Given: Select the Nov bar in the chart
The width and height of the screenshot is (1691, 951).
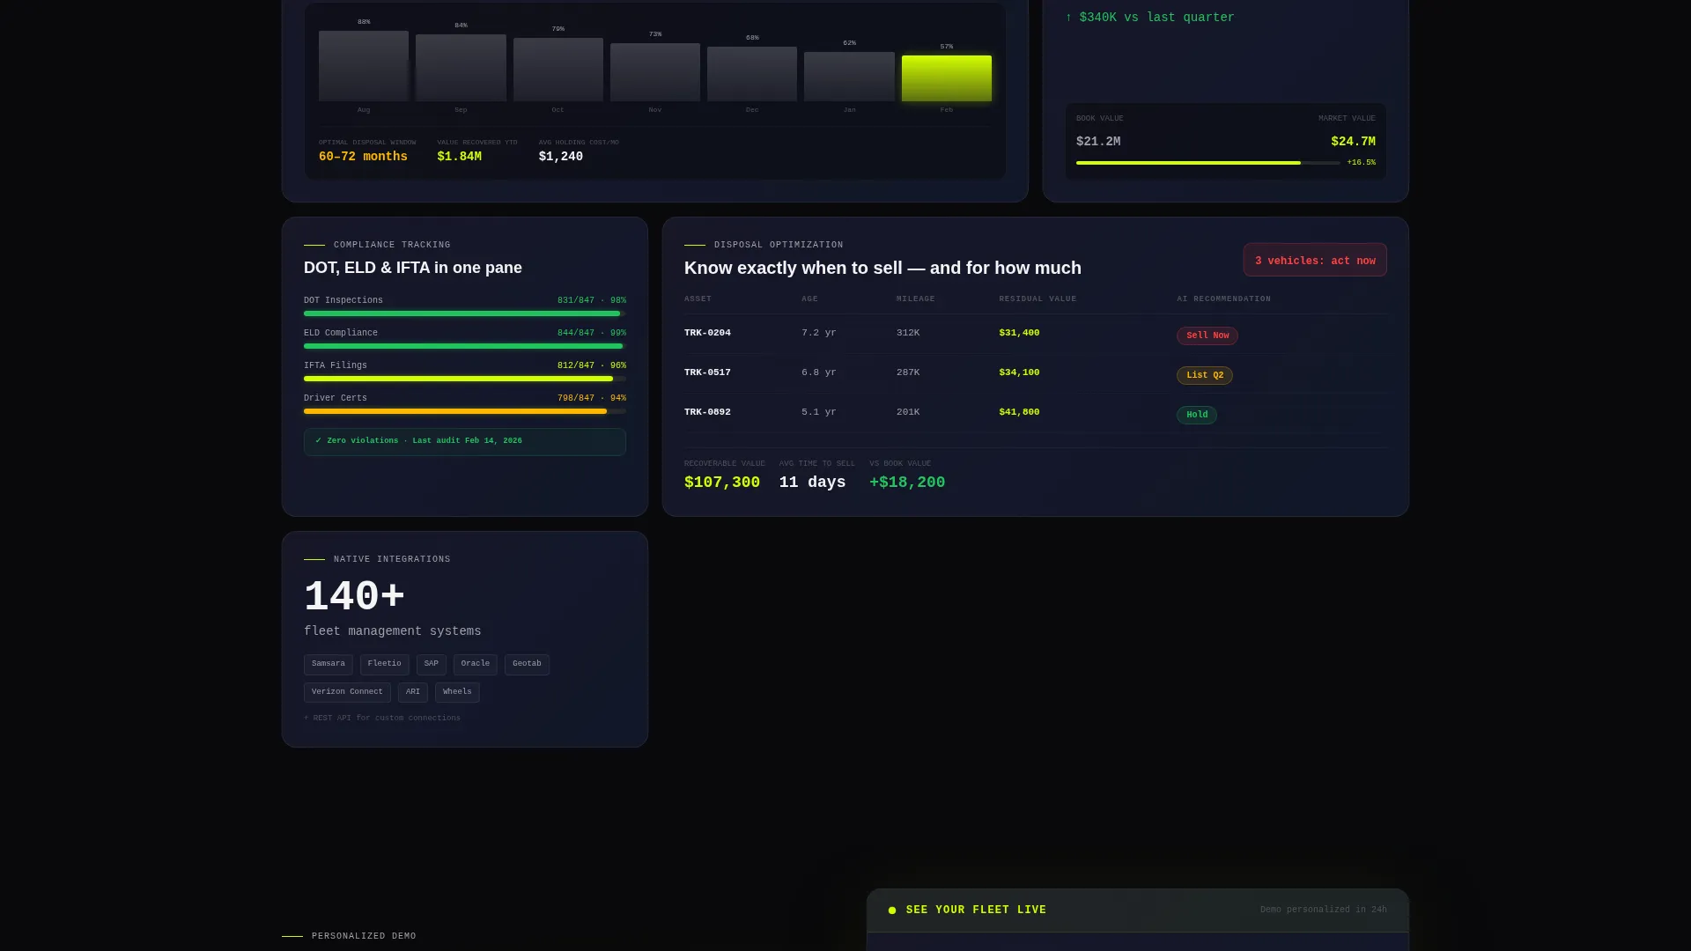Looking at the screenshot, I should (655, 72).
